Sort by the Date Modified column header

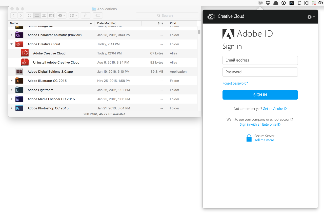[118, 23]
